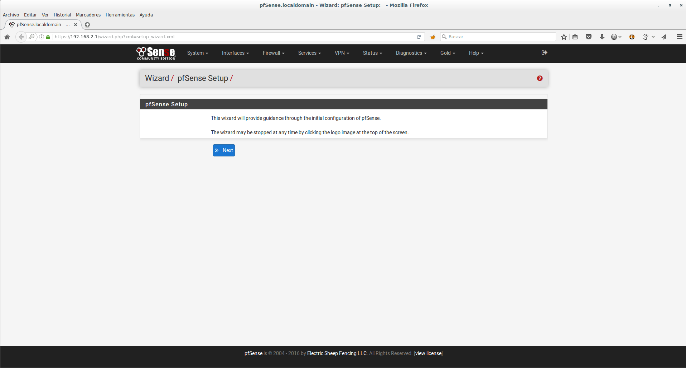Open the red help question mark icon
The height and width of the screenshot is (368, 686).
click(540, 78)
